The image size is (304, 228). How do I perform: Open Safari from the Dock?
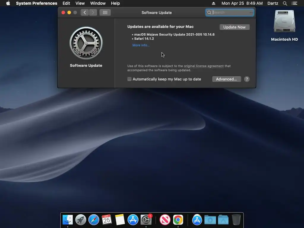tap(94, 220)
